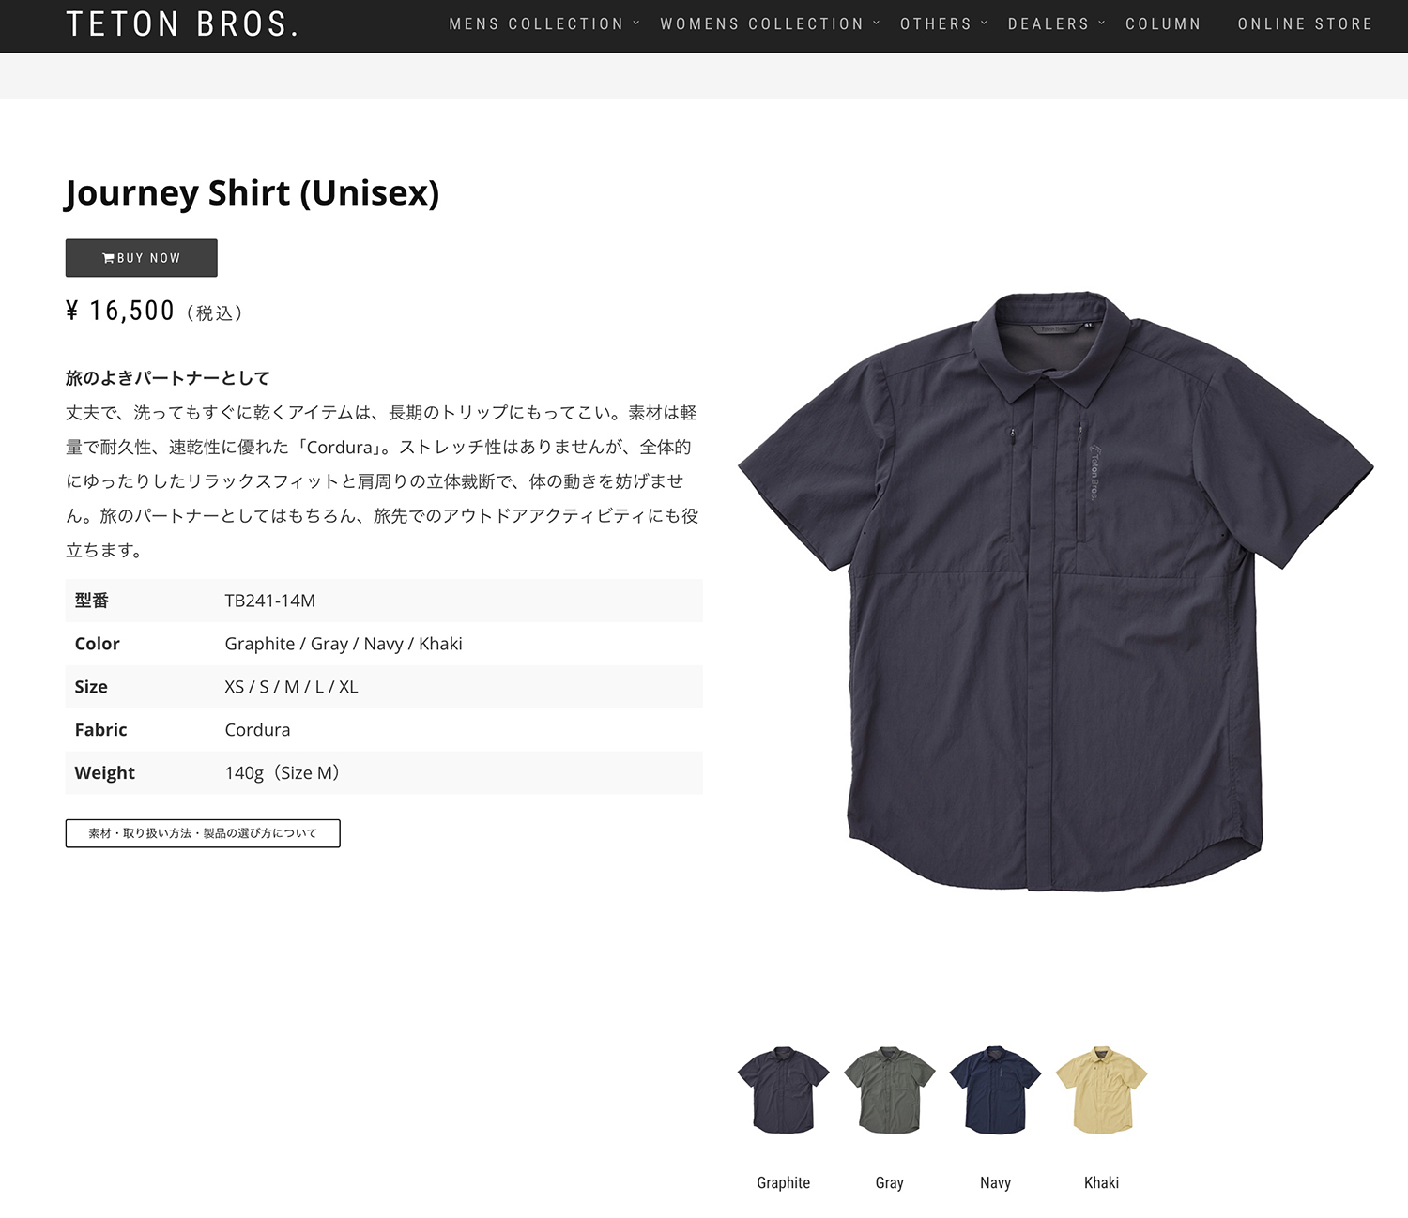Select the Khaki shirt thumbnail
The image size is (1408, 1218).
click(x=1102, y=1089)
